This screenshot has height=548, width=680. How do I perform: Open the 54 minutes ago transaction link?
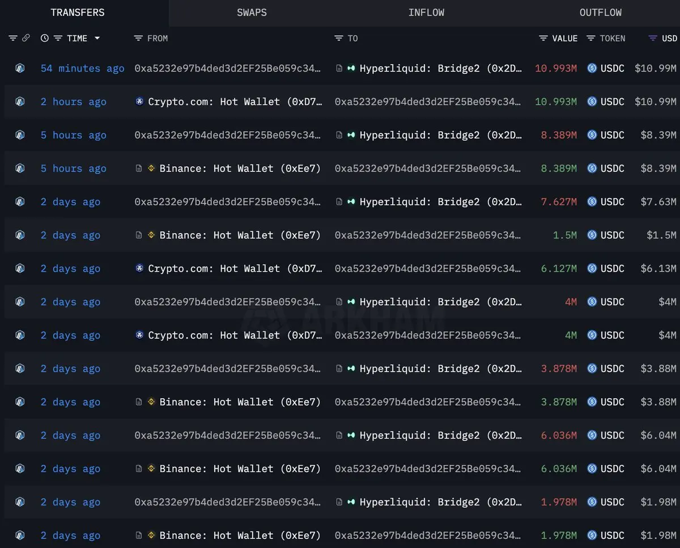point(83,68)
